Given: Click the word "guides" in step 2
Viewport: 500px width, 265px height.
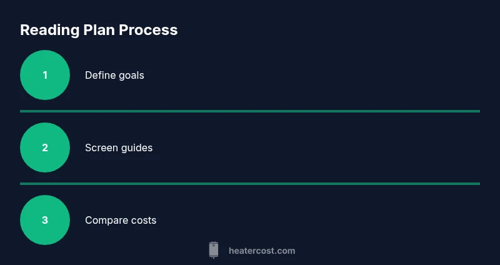Looking at the screenshot, I should (137, 147).
